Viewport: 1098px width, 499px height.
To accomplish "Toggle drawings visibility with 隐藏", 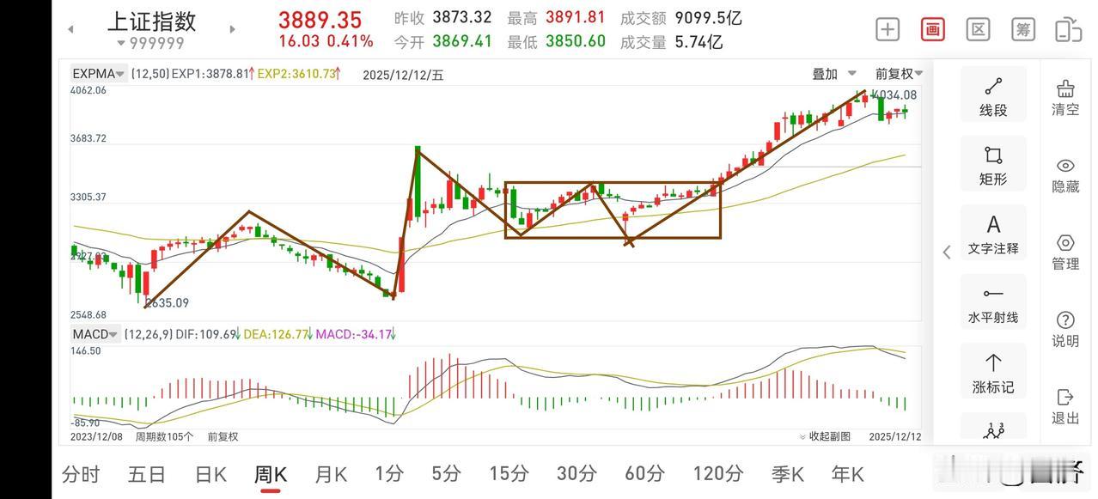I will point(1065,175).
